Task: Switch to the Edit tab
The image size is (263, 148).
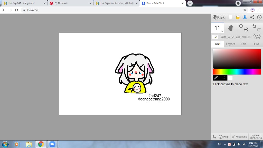Action: point(243,44)
